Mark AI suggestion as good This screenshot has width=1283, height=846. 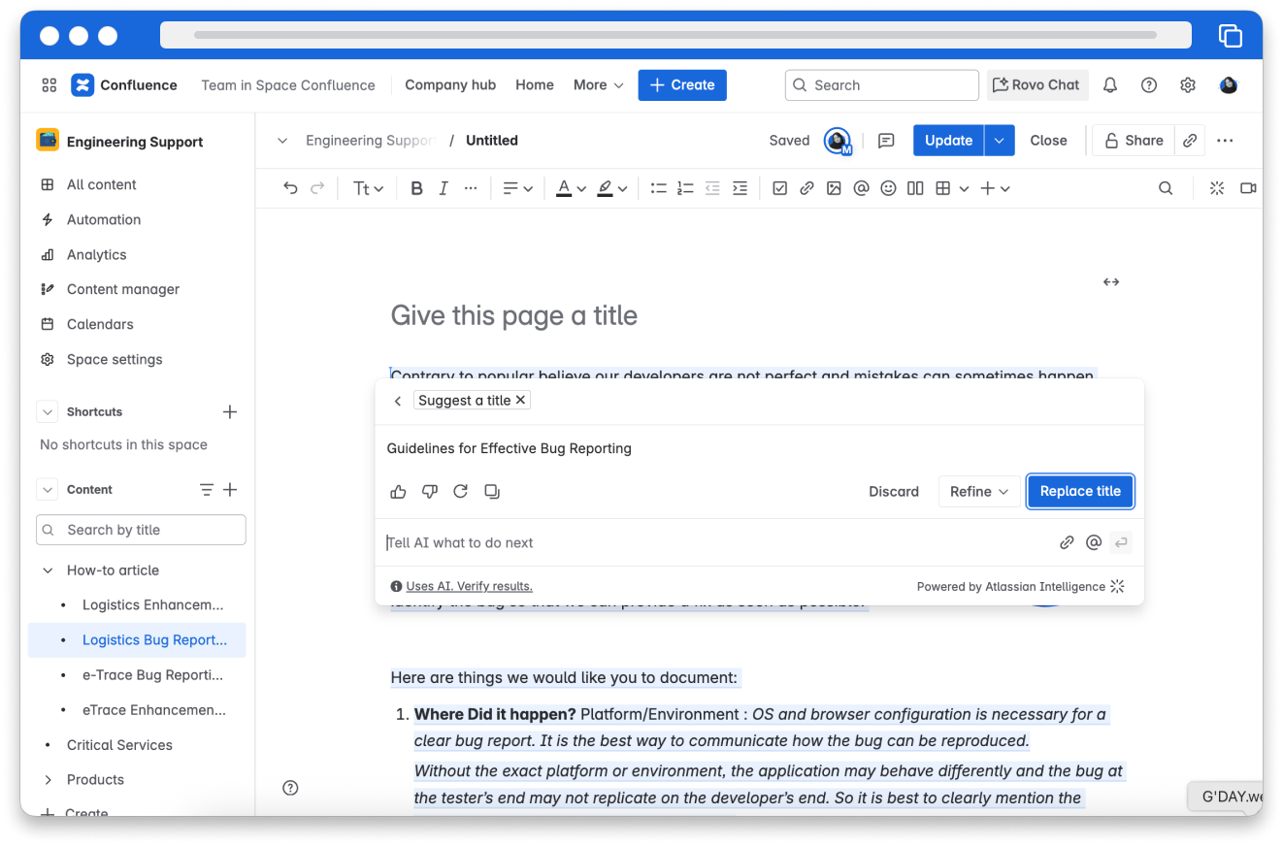pyautogui.click(x=398, y=492)
